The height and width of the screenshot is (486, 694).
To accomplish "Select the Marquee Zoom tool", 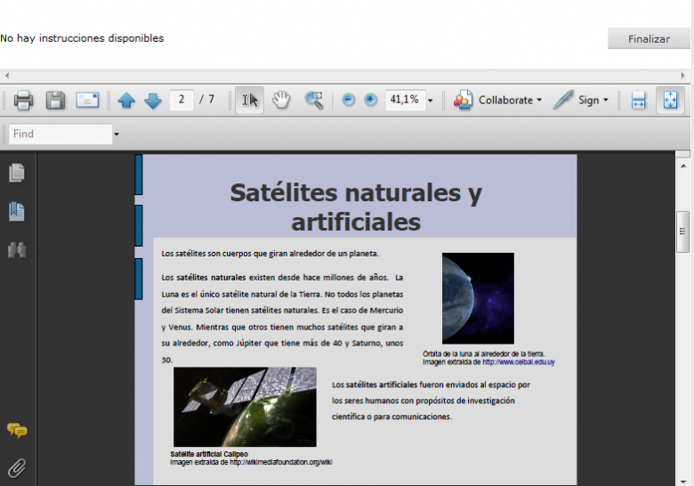I will click(314, 100).
